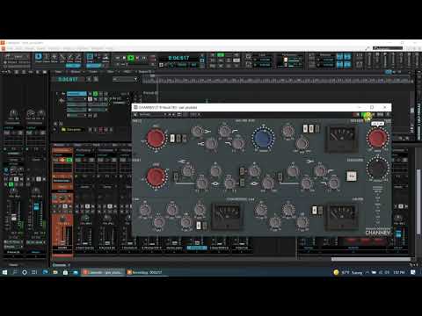Click the control bar time display 0:04:617
The image size is (422, 316).
[178, 58]
